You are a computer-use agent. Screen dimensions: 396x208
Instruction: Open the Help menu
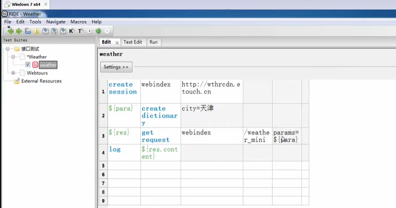coord(96,22)
